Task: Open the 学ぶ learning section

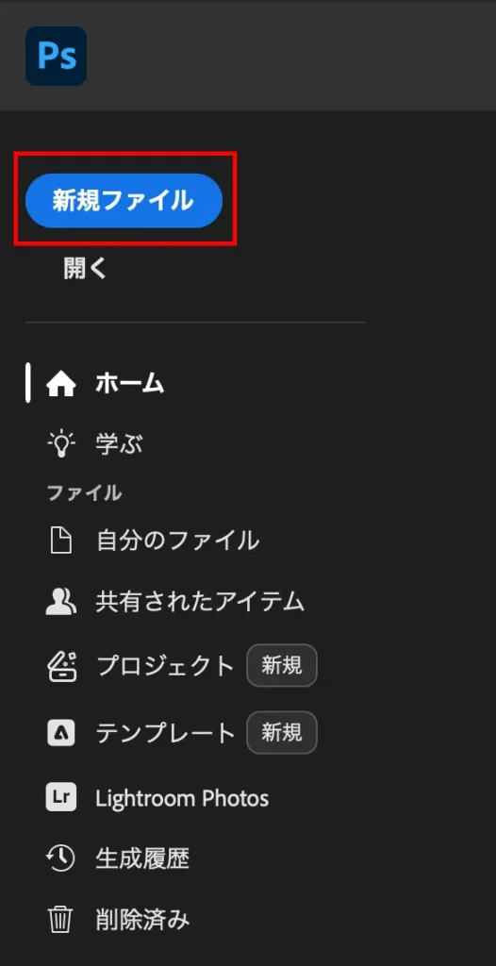Action: [x=119, y=443]
